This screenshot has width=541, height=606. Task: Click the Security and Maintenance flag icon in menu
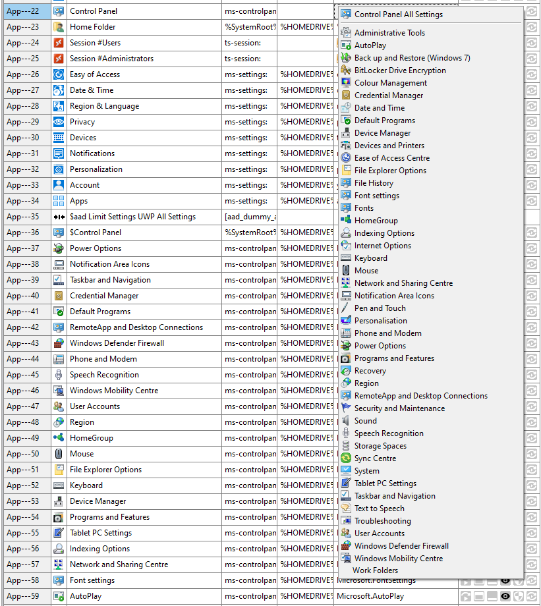click(x=346, y=408)
